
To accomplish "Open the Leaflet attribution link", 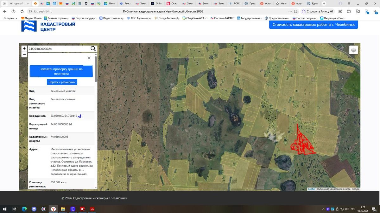I will pyautogui.click(x=312, y=189).
